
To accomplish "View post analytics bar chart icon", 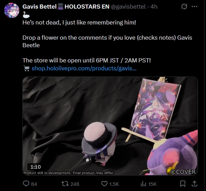I will [x=143, y=184].
